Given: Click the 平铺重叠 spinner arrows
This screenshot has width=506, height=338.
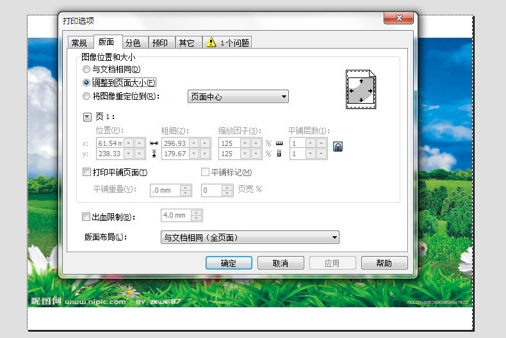Looking at the screenshot, I should [186, 190].
